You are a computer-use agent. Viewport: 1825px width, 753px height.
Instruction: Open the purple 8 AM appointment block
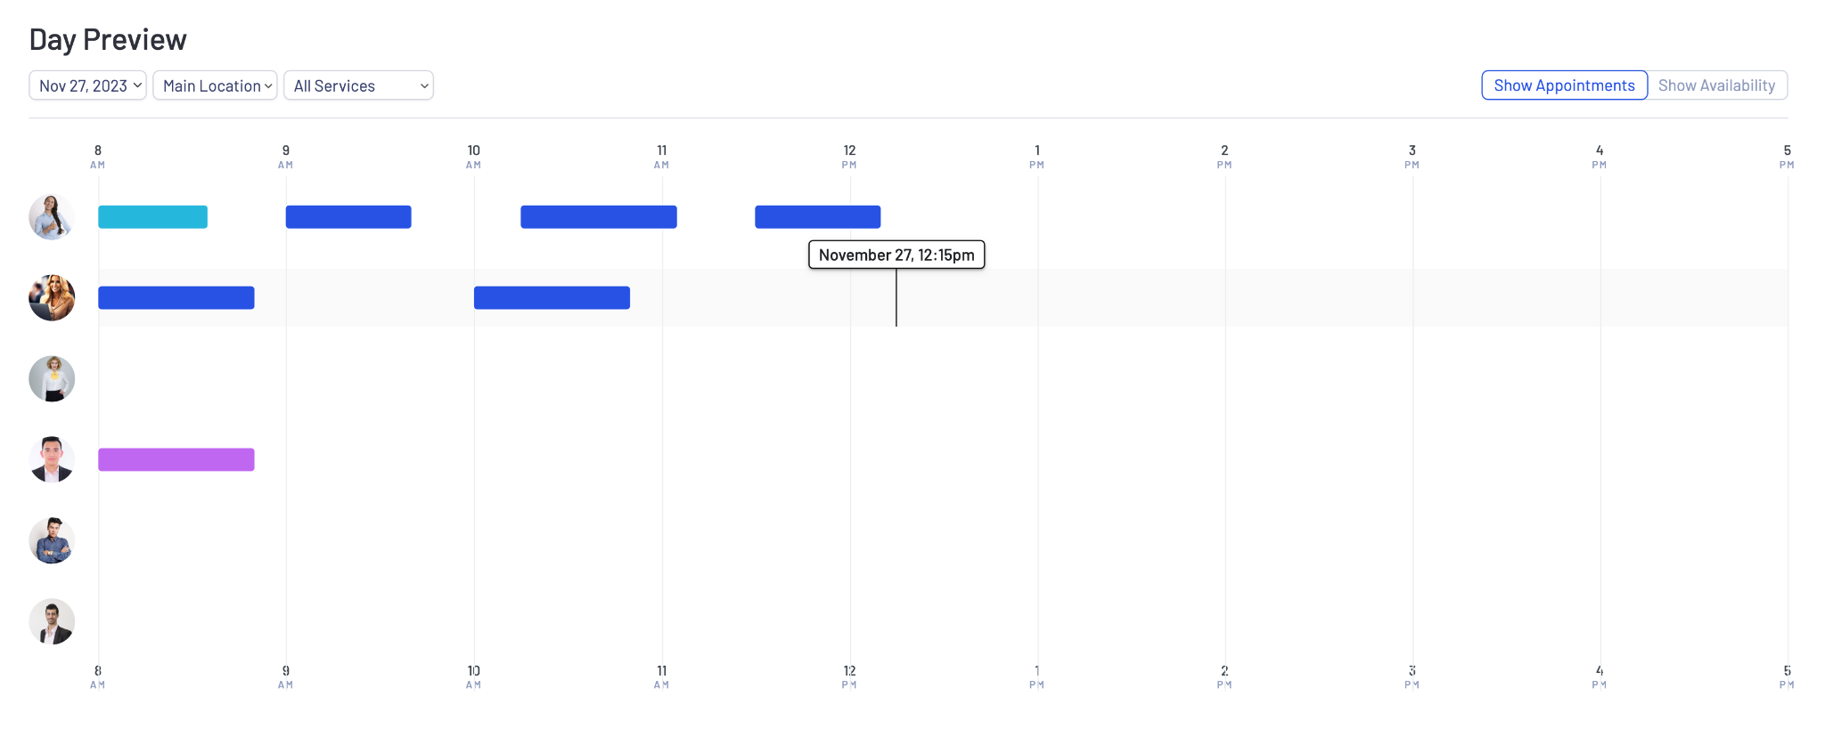pos(176,459)
